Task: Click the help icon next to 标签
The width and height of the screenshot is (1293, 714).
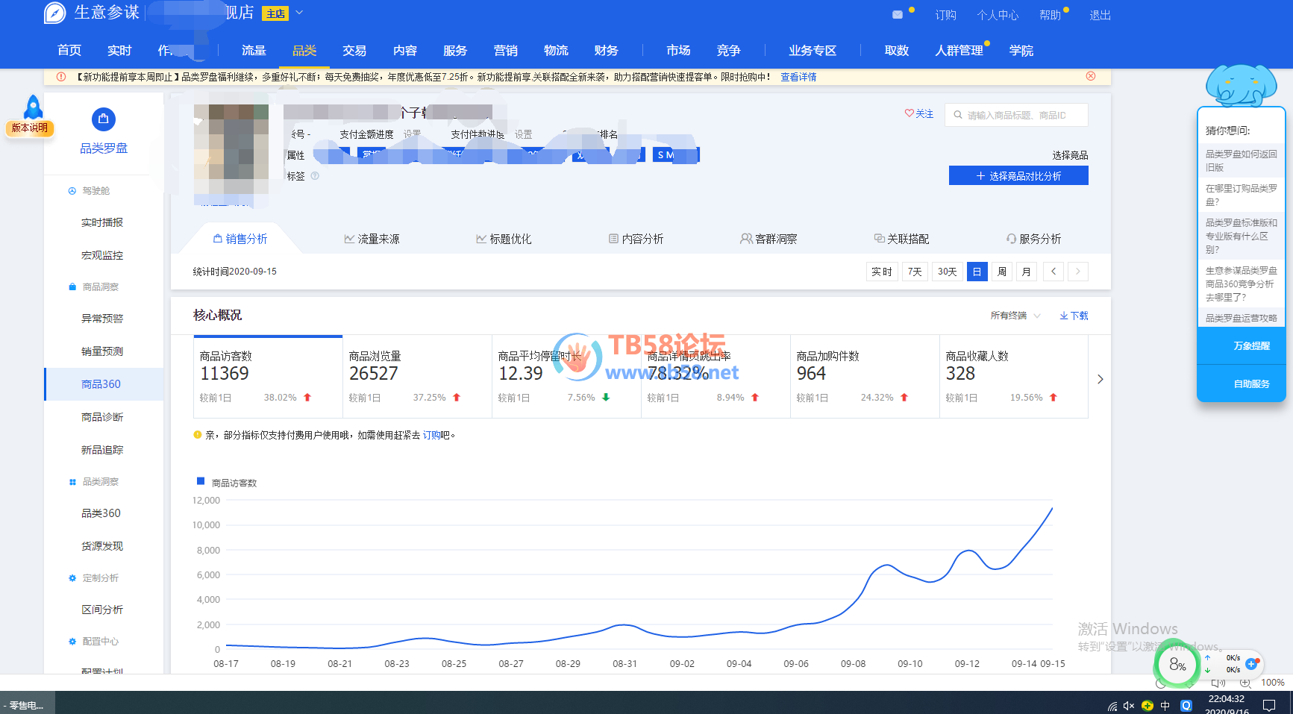Action: (315, 176)
